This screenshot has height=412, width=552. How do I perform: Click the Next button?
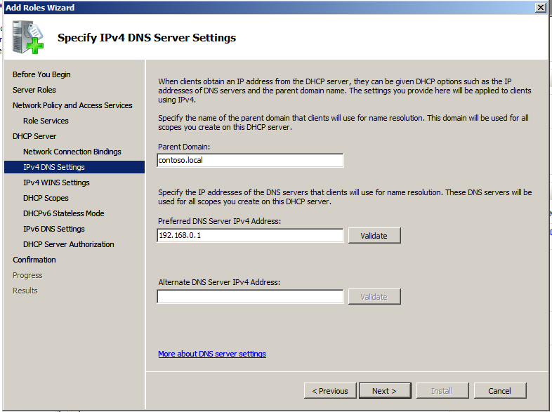click(385, 391)
